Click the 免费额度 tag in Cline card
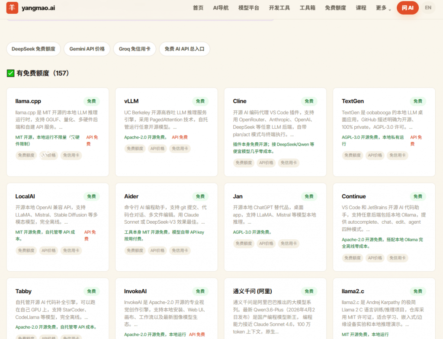The width and height of the screenshot is (443, 339). click(x=244, y=163)
